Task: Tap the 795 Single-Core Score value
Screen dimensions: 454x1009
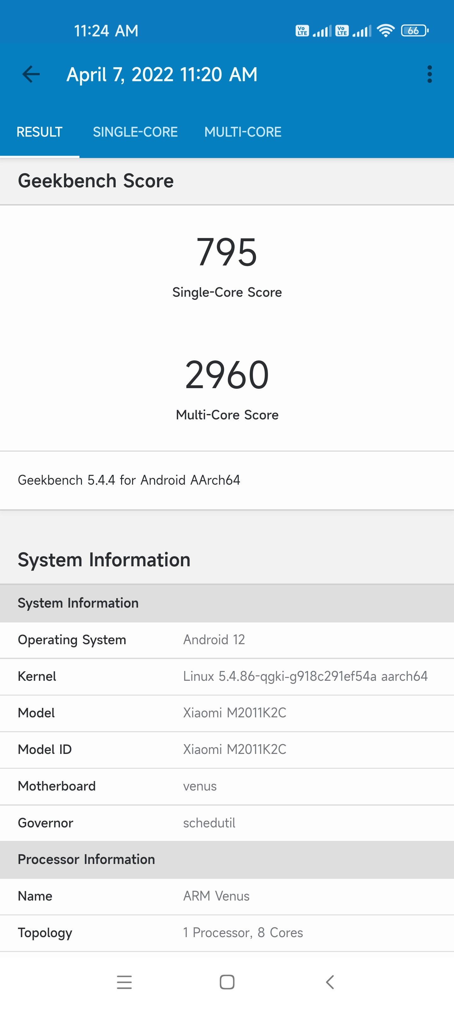Action: click(x=227, y=252)
